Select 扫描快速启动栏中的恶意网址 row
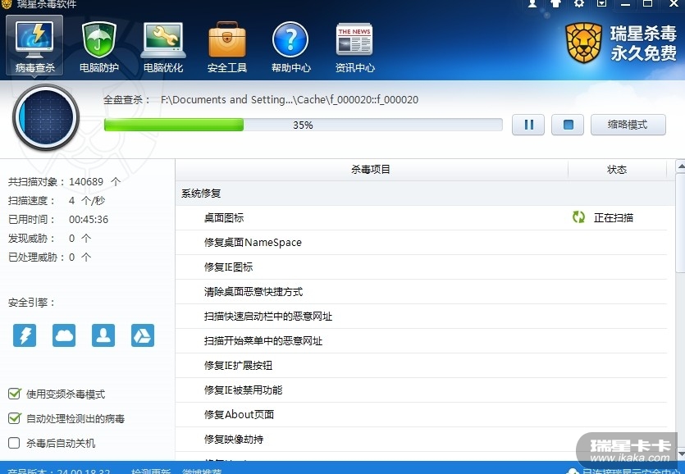 [421, 317]
